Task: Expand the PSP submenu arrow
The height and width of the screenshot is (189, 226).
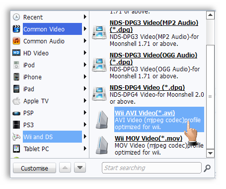Action: tap(85, 113)
